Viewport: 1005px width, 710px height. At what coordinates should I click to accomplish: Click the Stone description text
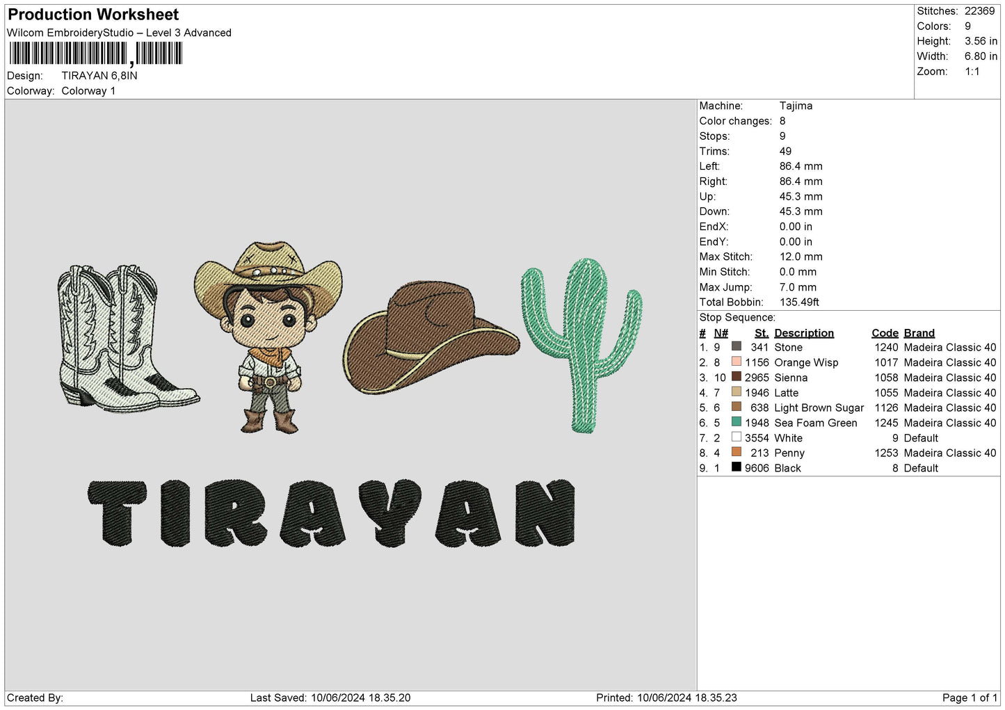pyautogui.click(x=788, y=348)
